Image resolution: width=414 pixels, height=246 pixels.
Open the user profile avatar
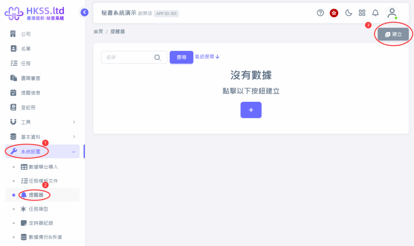point(392,13)
